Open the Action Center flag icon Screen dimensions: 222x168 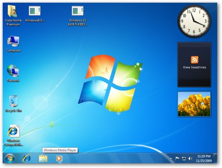tap(177, 158)
